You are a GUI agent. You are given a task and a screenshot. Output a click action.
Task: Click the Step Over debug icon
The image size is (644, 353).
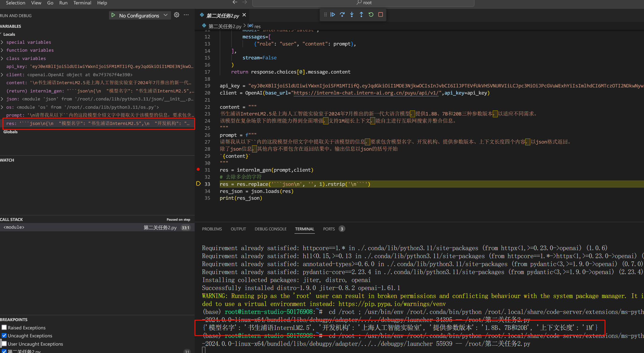(x=342, y=14)
